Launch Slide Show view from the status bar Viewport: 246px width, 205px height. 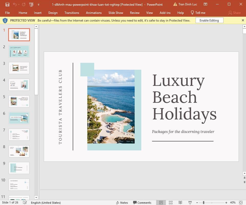click(190, 202)
